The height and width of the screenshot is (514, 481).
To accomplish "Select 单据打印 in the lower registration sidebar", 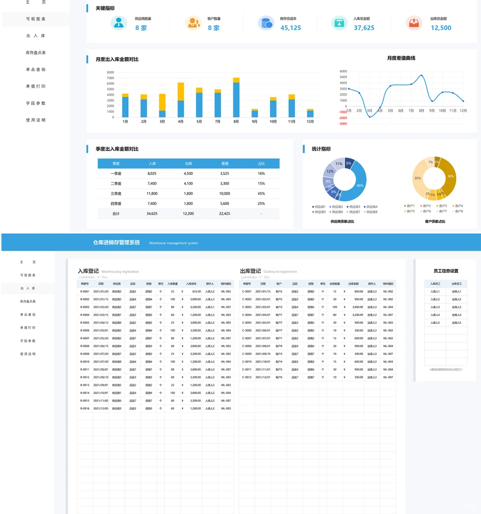I will (28, 328).
